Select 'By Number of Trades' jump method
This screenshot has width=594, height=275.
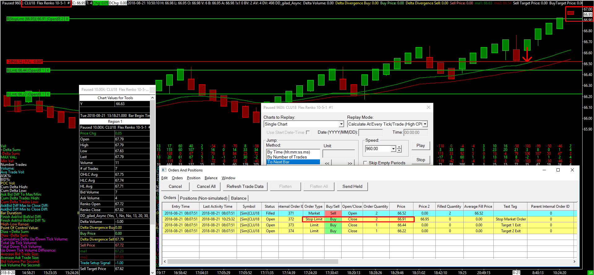click(287, 157)
